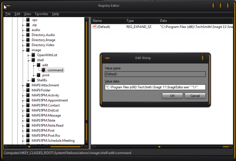The width and height of the screenshot is (236, 161).
Task: Click the Directory.Image folder icon
Action: click(x=28, y=40)
